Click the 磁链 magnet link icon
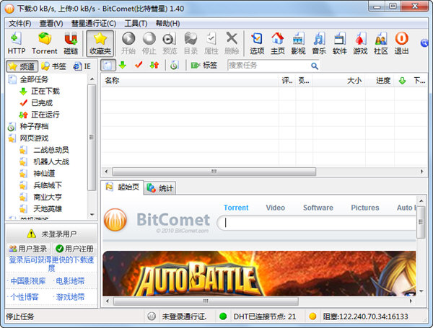This screenshot has width=433, height=328. (71, 43)
